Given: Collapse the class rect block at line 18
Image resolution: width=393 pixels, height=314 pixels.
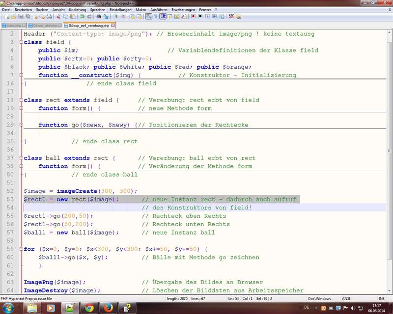Looking at the screenshot, I should pos(21,100).
